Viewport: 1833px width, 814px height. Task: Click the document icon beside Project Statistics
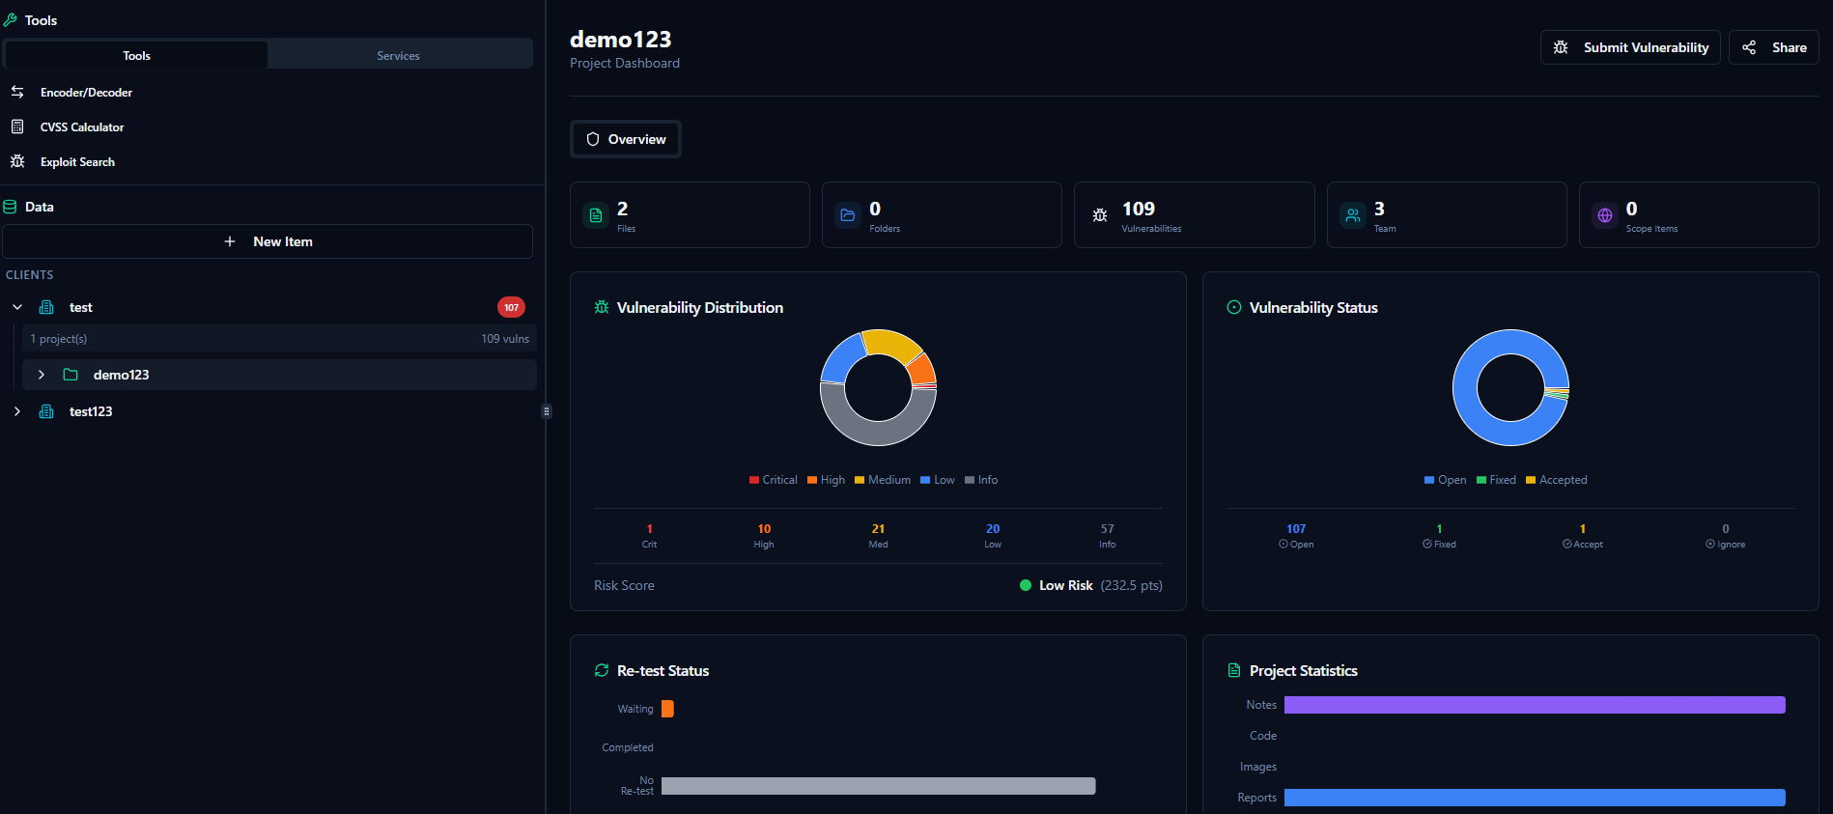click(x=1234, y=670)
